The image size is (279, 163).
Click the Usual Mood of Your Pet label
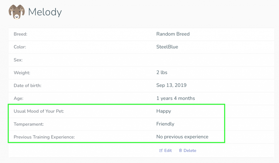tap(39, 111)
